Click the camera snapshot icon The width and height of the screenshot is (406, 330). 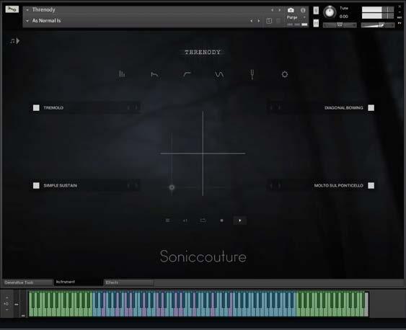[x=291, y=10]
